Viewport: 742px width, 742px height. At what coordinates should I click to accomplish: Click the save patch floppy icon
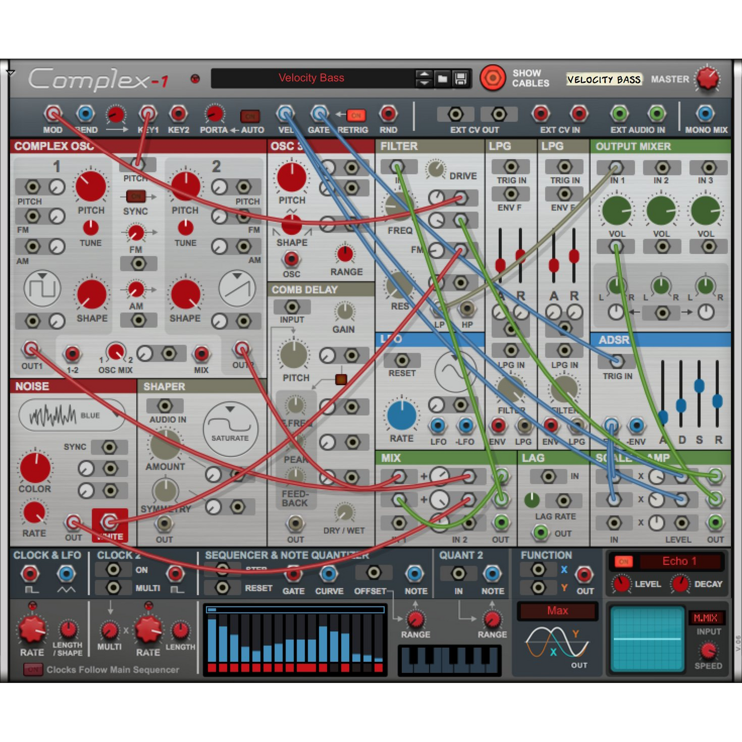coord(461,79)
